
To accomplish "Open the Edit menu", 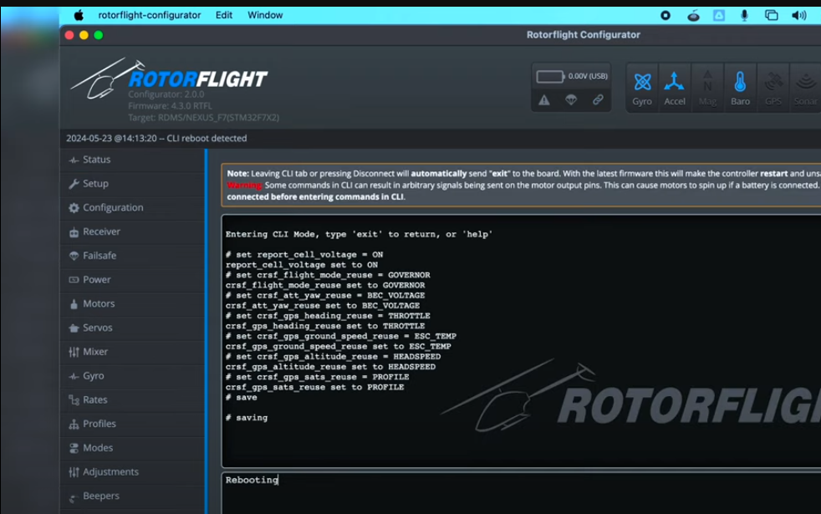I will pyautogui.click(x=224, y=15).
